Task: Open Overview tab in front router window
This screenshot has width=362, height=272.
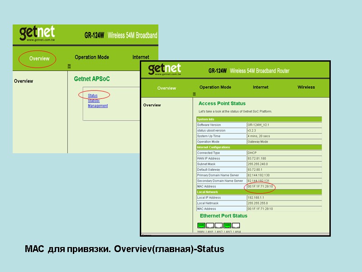Action: pos(167,88)
